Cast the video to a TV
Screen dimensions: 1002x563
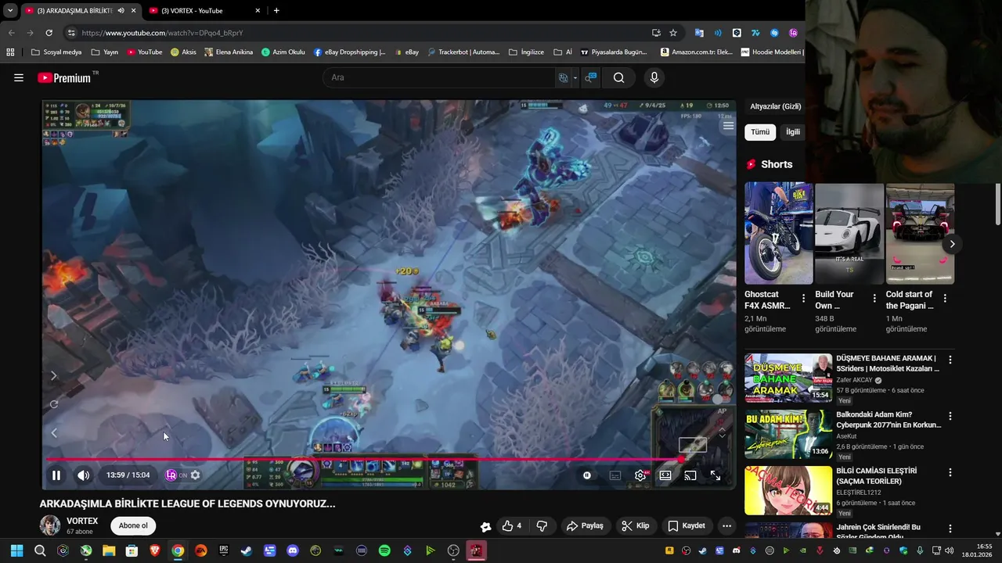pos(690,475)
